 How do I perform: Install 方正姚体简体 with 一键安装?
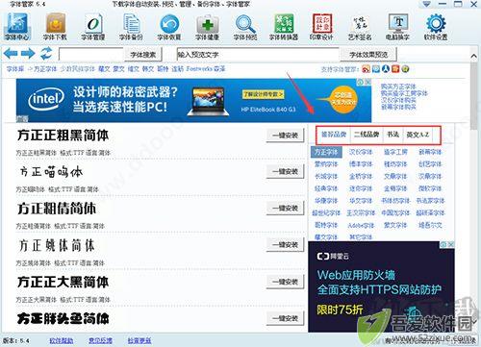285,245
